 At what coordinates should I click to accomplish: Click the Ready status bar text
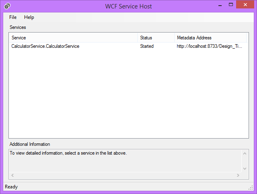tap(11, 187)
